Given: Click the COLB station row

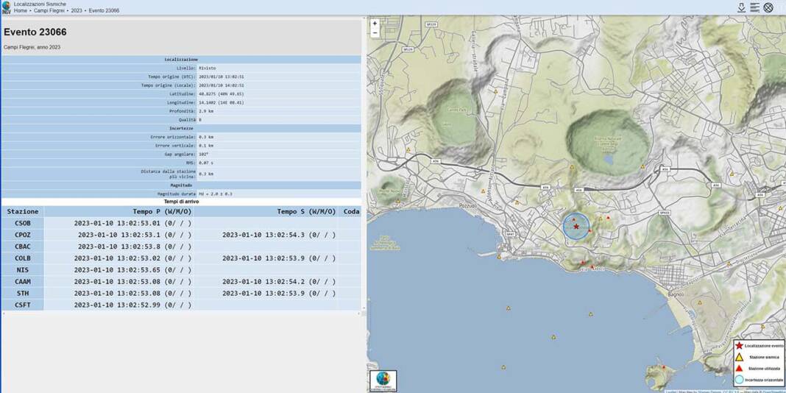Looking at the screenshot, I should coord(23,258).
